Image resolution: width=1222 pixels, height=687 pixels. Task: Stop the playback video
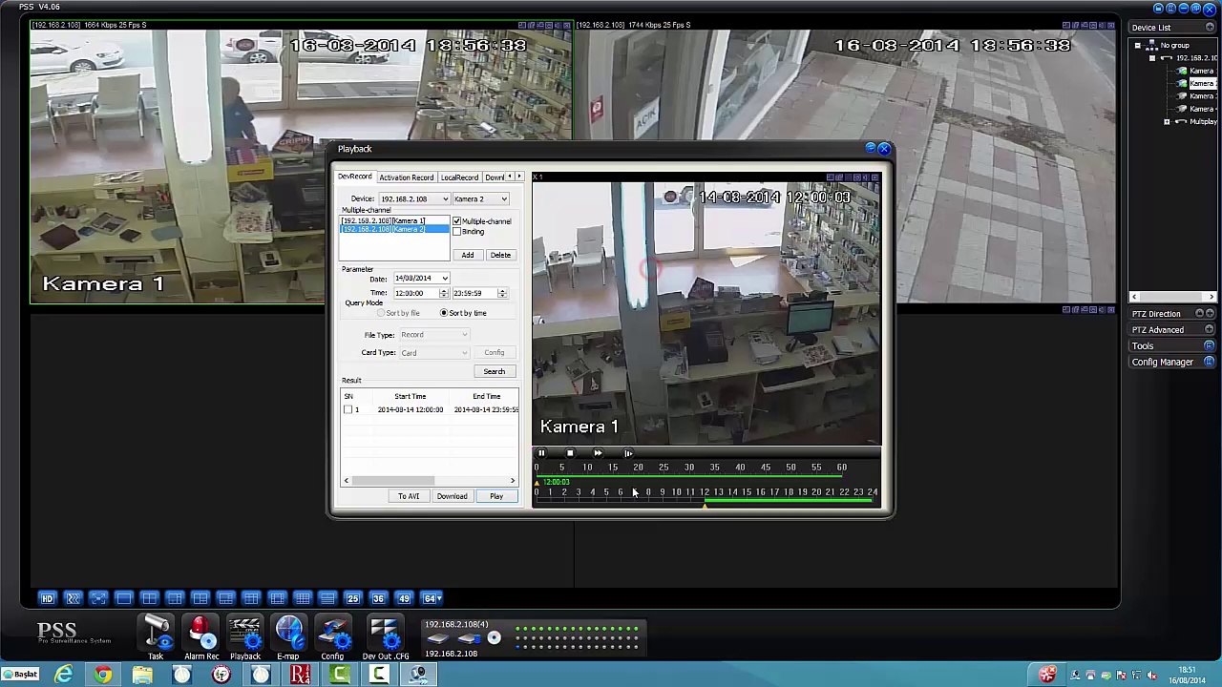pyautogui.click(x=570, y=453)
